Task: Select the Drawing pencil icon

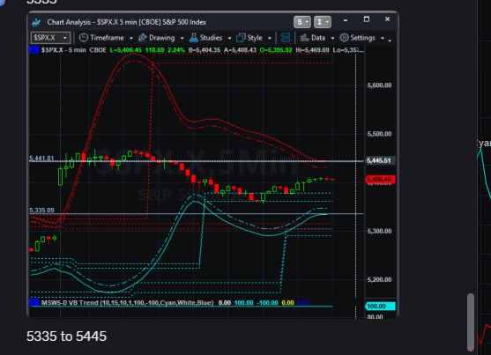Action: 143,38
